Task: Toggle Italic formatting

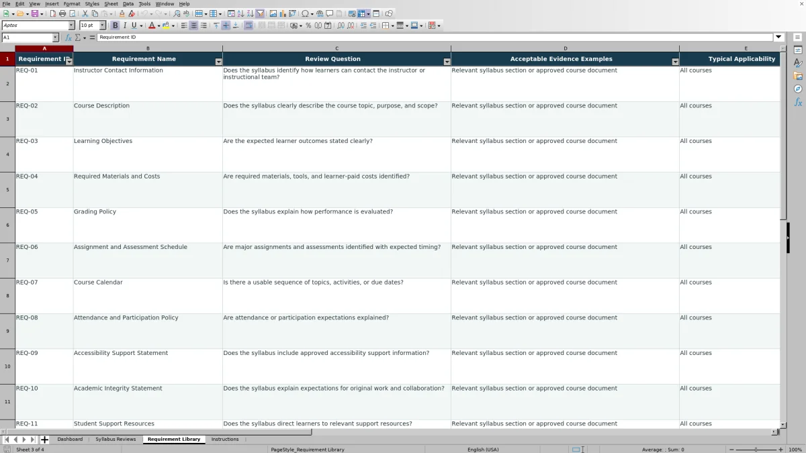Action: click(124, 26)
